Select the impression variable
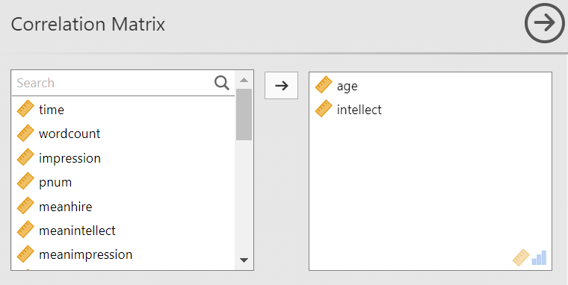Viewport: 568px width, 285px height. point(123,158)
